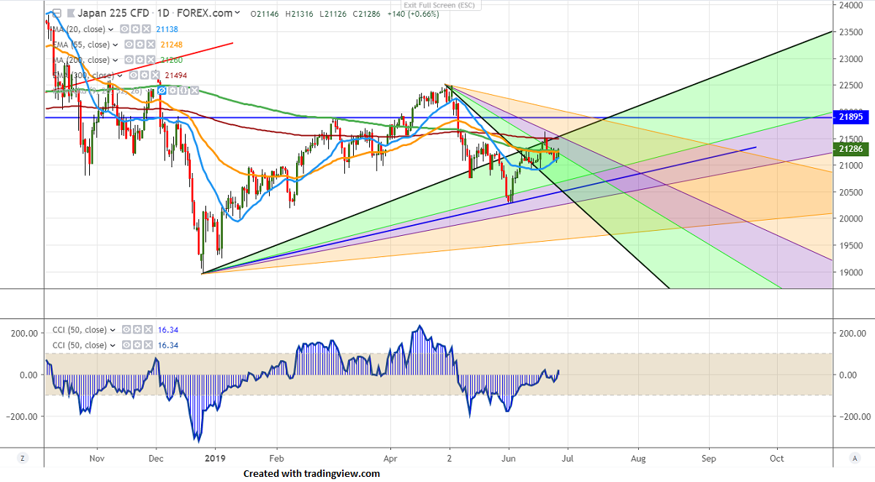Click the EMA 300 value 21494
The width and height of the screenshot is (875, 482).
[175, 75]
